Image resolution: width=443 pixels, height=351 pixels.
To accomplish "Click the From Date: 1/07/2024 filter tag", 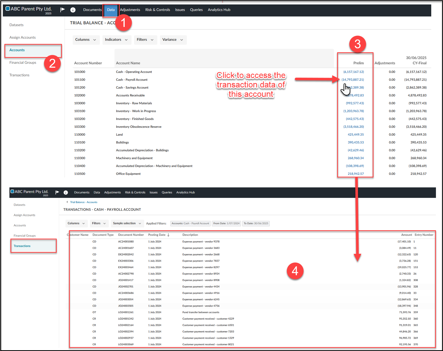I will pos(226,223).
